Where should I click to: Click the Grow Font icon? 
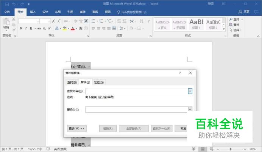coord(53,21)
